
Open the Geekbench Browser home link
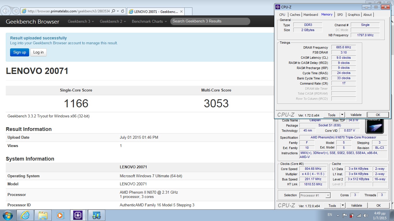(x=32, y=22)
